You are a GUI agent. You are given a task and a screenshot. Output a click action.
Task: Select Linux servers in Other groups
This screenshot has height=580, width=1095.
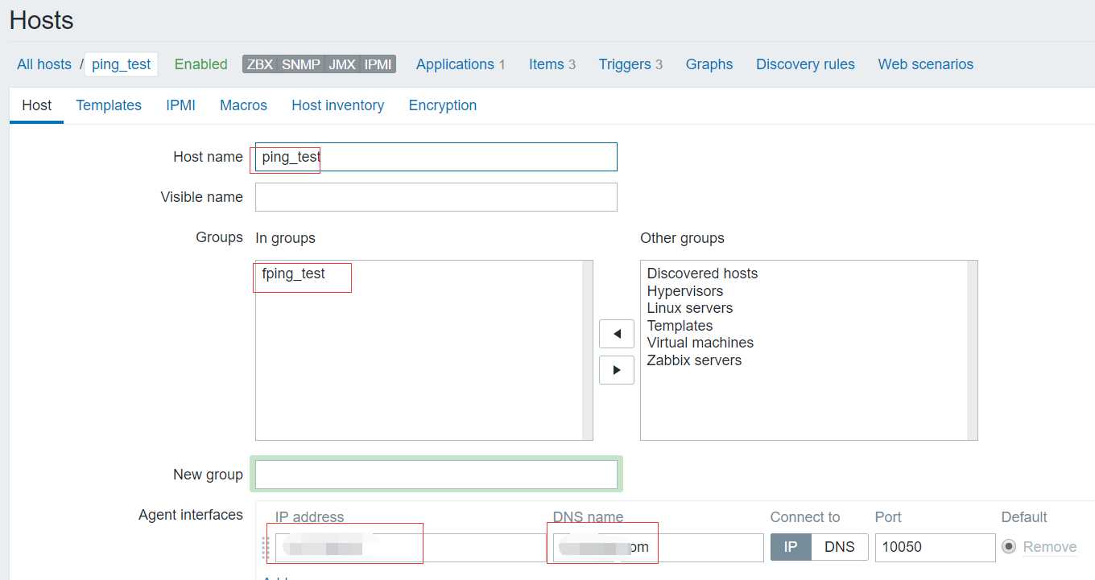pyautogui.click(x=690, y=308)
